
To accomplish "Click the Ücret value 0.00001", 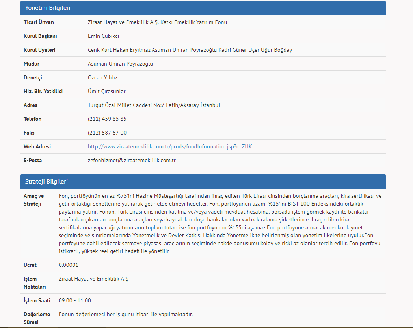I will [x=69, y=265].
